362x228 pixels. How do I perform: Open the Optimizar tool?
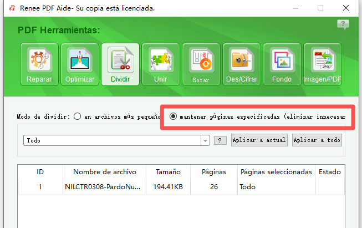point(80,64)
